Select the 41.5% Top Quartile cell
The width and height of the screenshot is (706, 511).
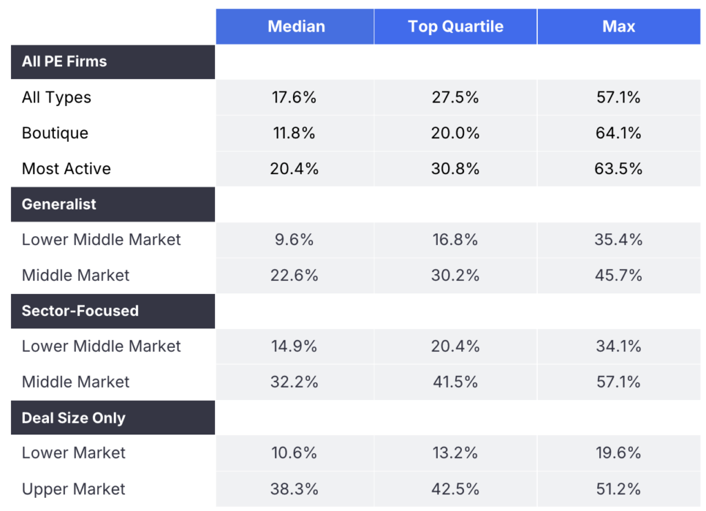[456, 382]
